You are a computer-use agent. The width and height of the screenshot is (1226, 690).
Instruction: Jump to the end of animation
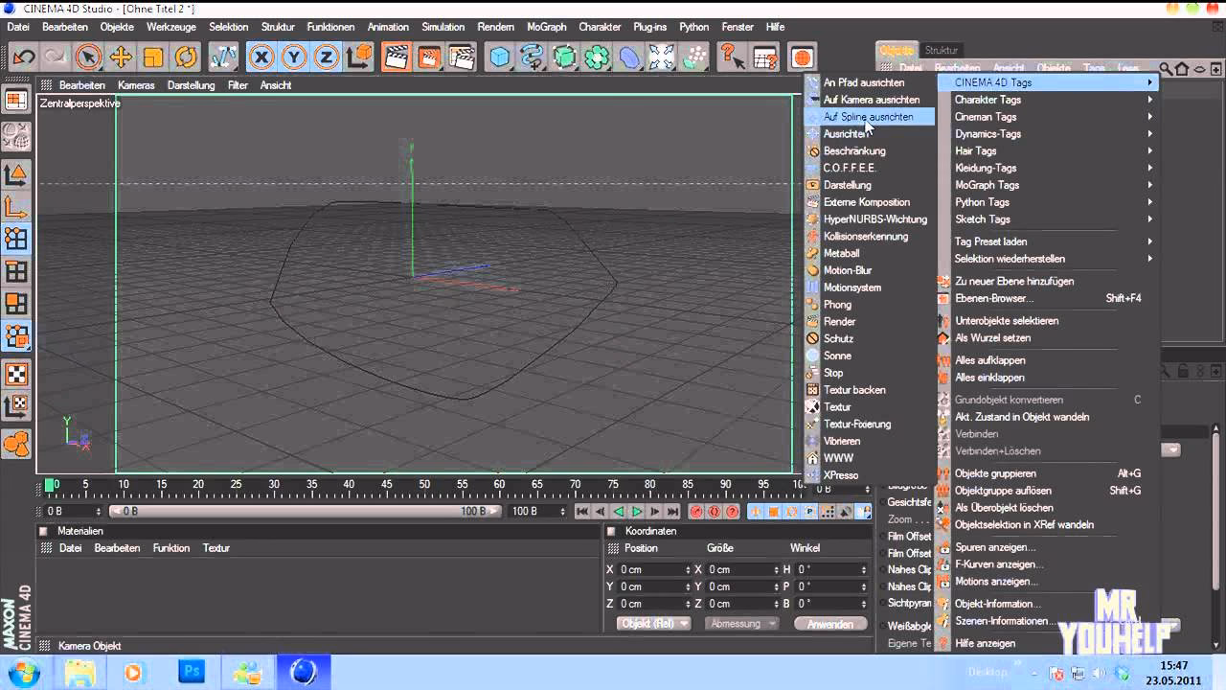(x=673, y=512)
